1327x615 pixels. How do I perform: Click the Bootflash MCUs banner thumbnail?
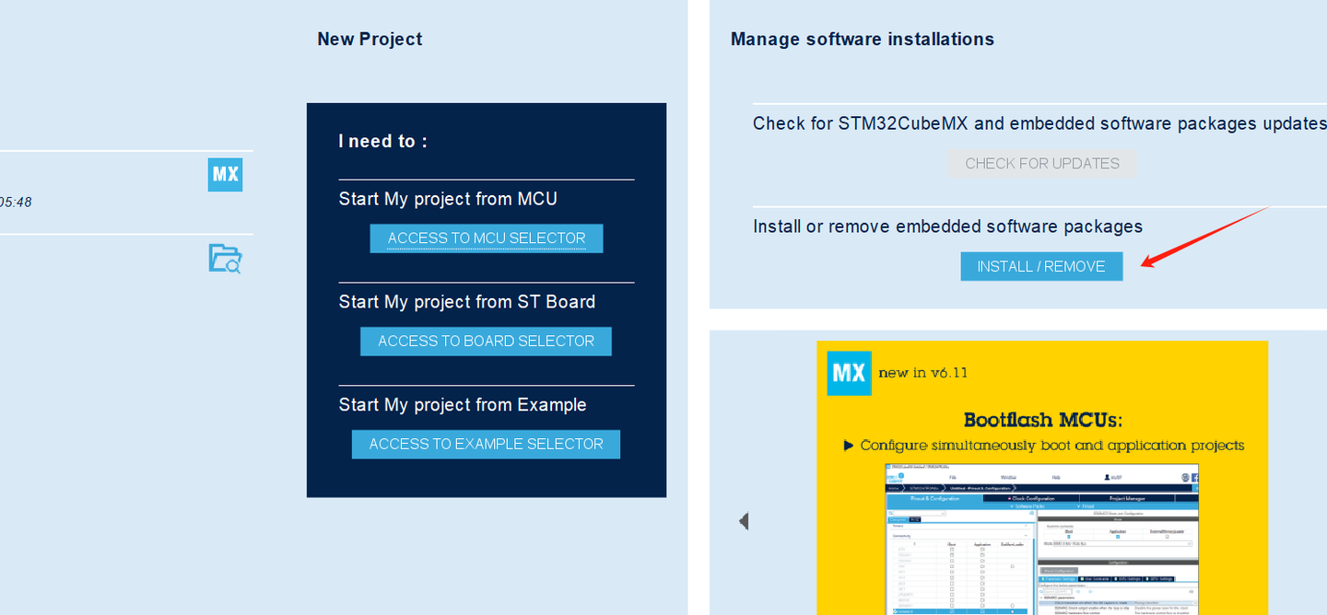pyautogui.click(x=1041, y=419)
